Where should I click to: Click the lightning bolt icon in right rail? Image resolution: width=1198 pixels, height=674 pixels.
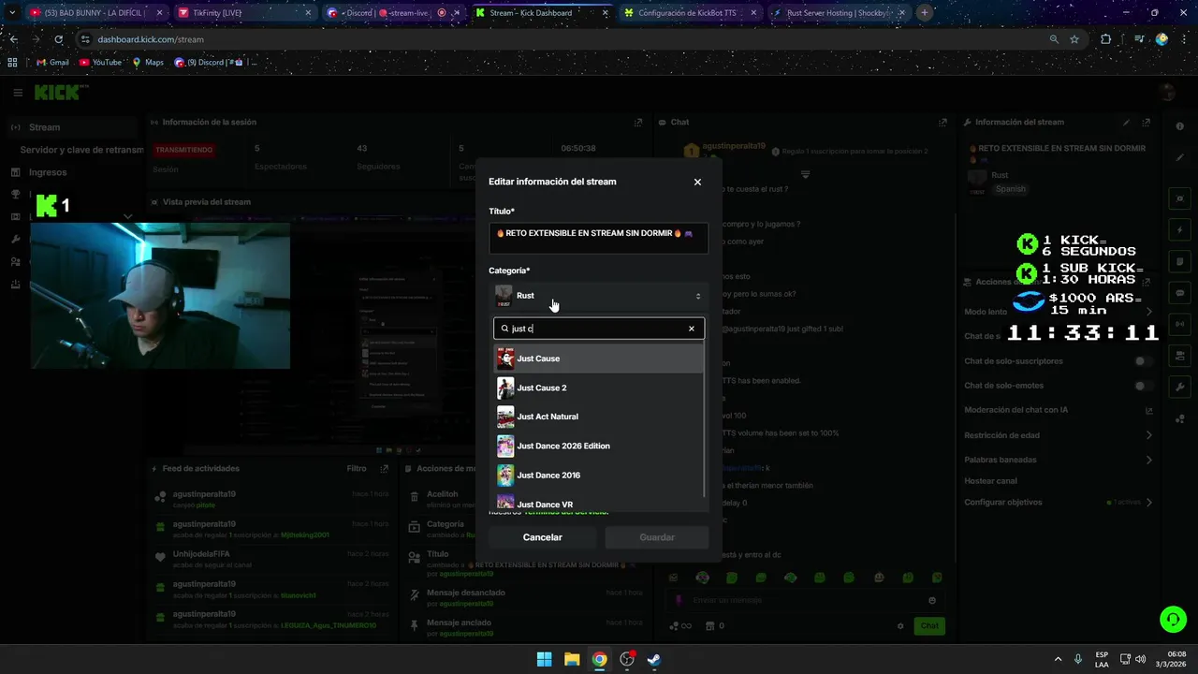1179,229
